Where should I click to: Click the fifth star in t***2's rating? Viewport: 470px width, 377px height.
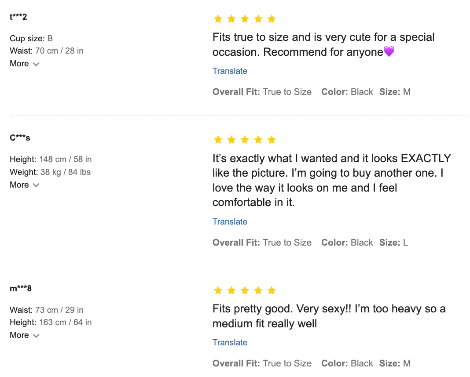(272, 19)
